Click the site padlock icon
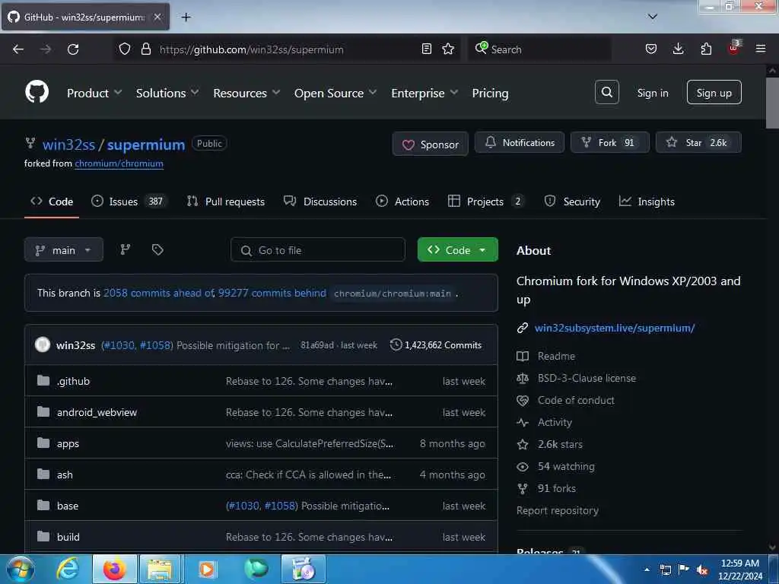The image size is (779, 584). pyautogui.click(x=145, y=49)
